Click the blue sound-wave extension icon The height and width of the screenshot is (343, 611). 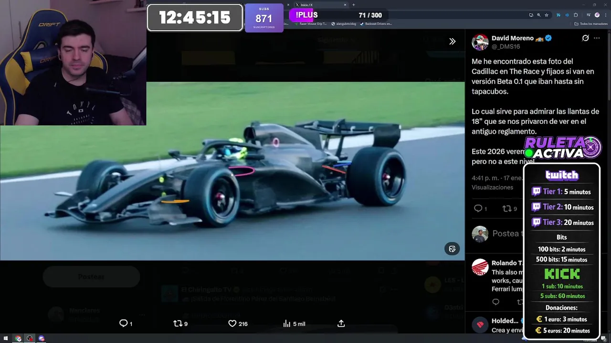567,15
